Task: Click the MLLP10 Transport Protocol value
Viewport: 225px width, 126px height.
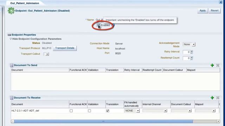Action: coord(46,48)
